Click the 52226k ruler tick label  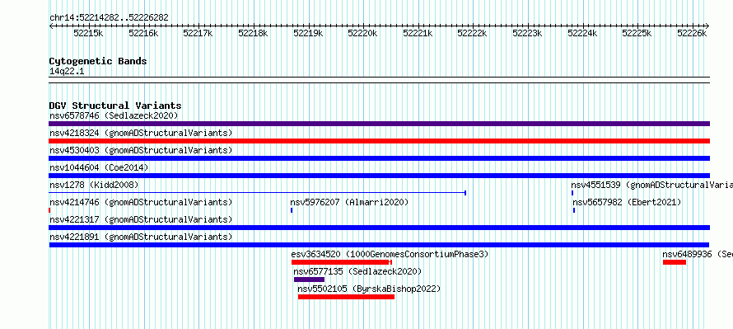click(692, 33)
